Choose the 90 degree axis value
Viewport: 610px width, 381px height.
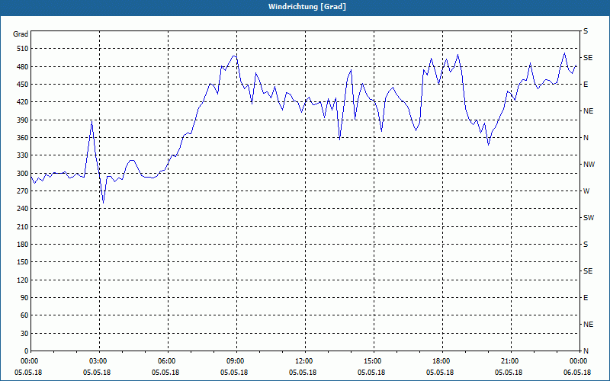pyautogui.click(x=24, y=298)
